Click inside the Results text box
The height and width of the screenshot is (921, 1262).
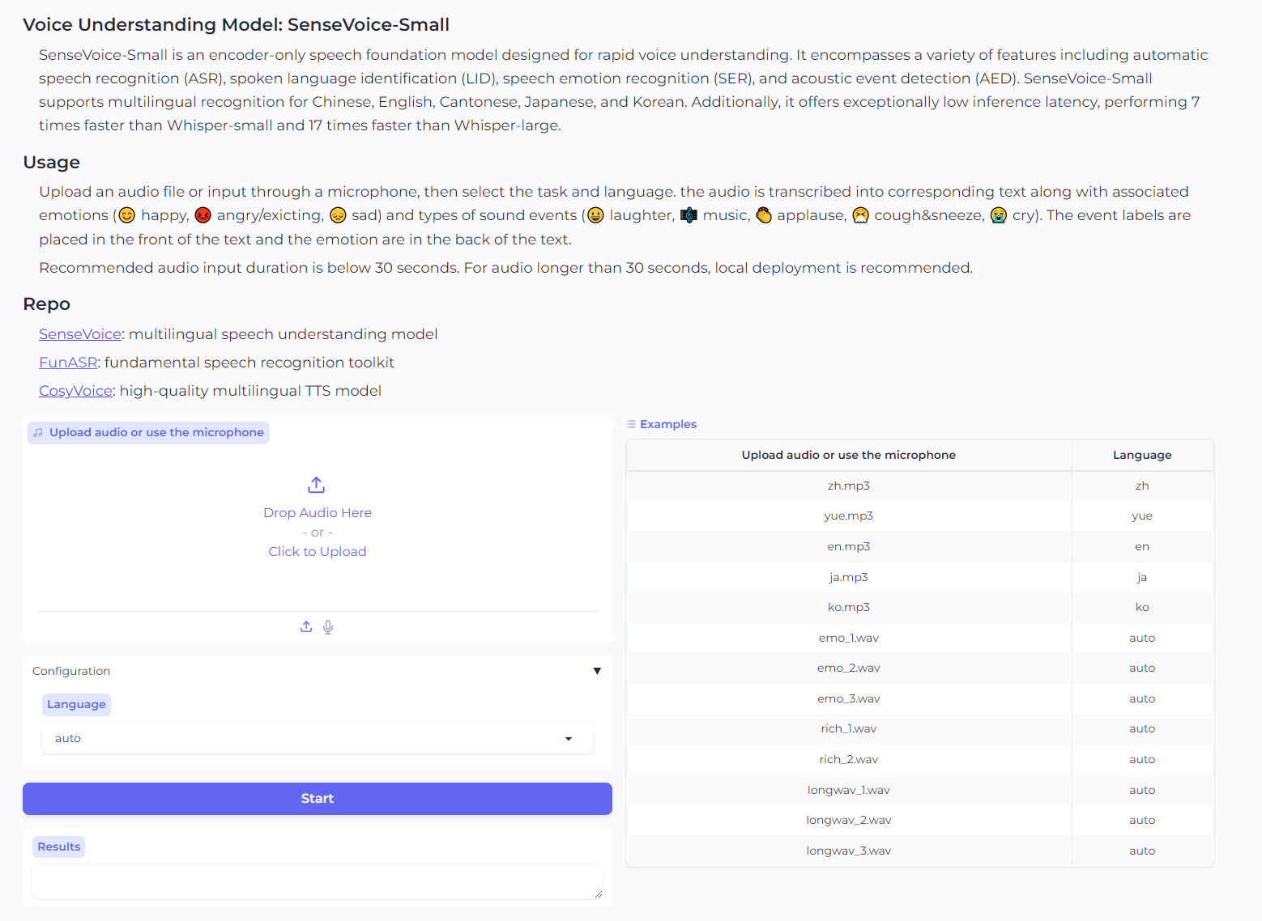coord(318,881)
